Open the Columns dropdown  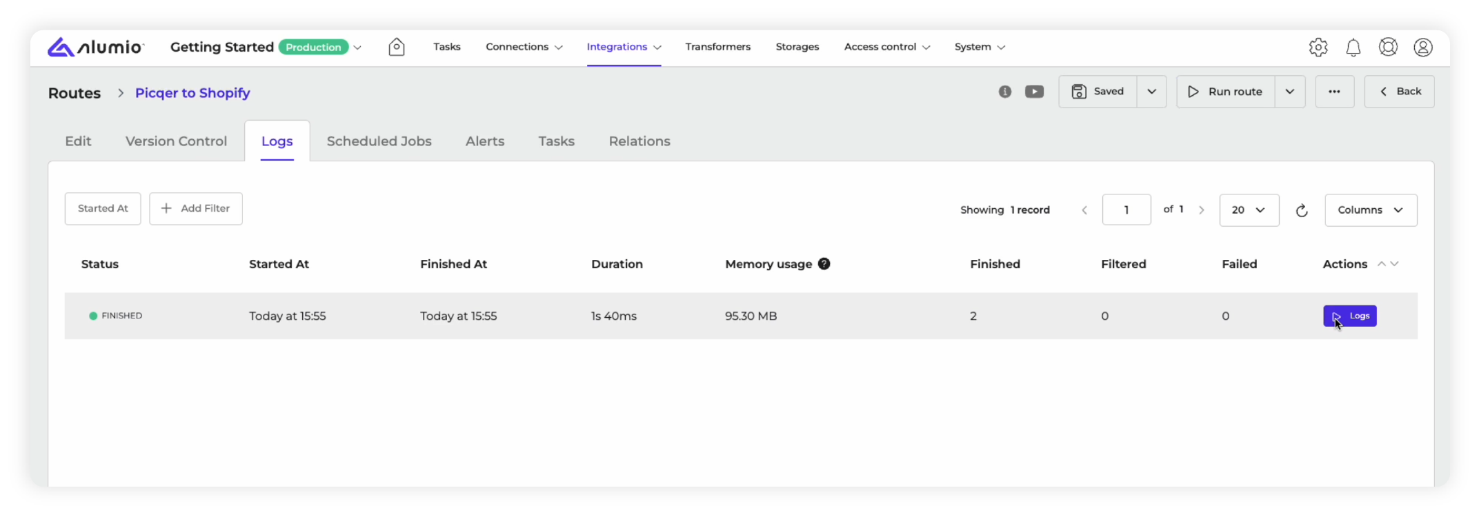point(1371,210)
